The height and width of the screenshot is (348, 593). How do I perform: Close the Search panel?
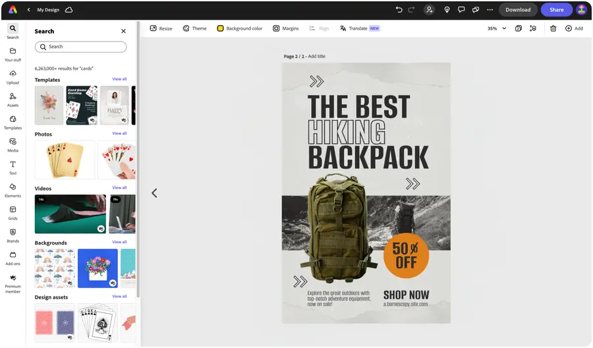coord(123,31)
